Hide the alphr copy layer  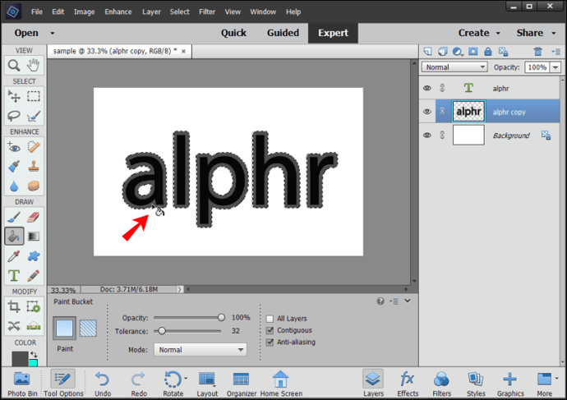[427, 112]
